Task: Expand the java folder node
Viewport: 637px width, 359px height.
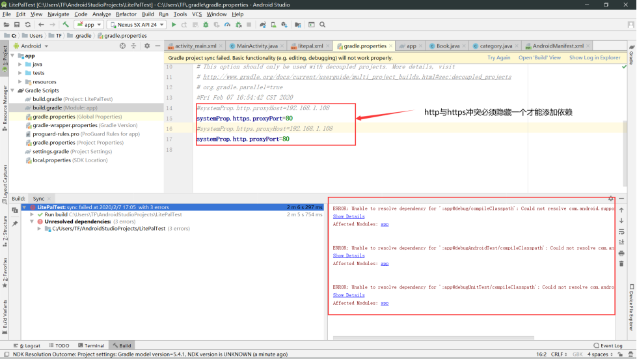Action: tap(20, 65)
